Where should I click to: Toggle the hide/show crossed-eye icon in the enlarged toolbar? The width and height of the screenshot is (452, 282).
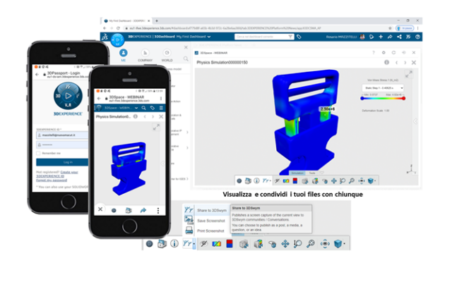(x=204, y=244)
